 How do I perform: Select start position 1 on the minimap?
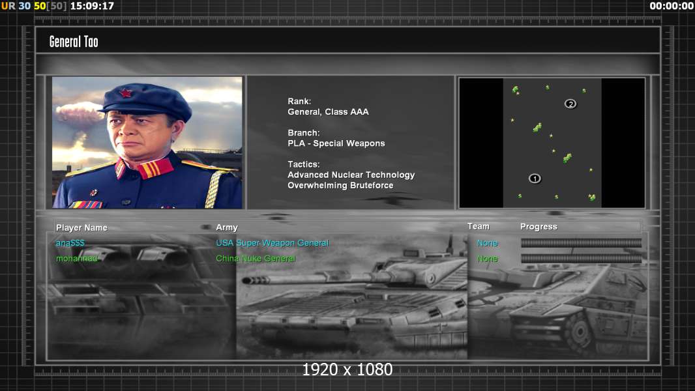point(535,179)
